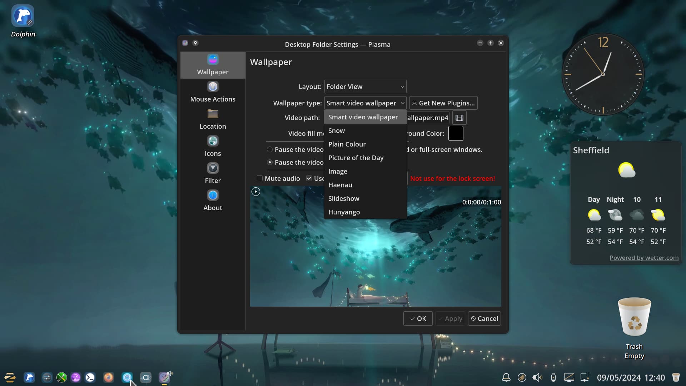Choose Snow wallpaper type
The image size is (686, 386).
pyautogui.click(x=365, y=130)
